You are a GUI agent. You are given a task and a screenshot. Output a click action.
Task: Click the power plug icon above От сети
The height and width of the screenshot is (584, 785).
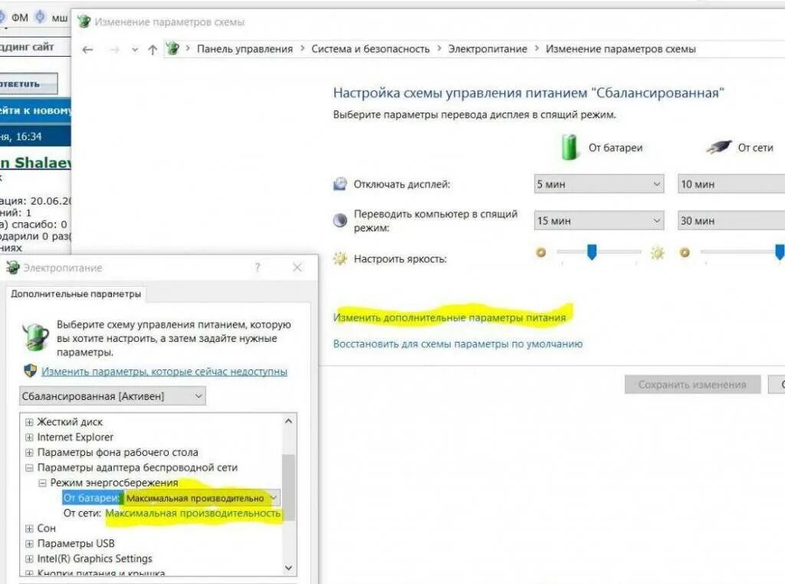[721, 146]
